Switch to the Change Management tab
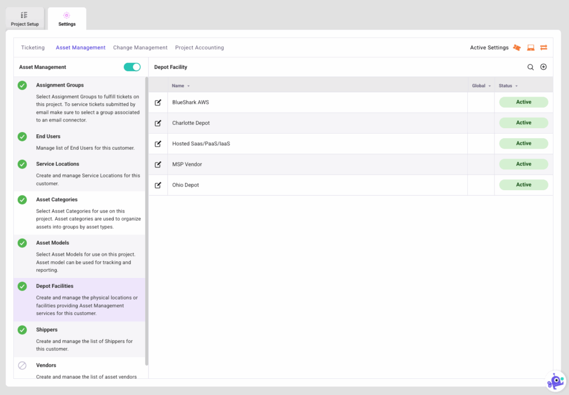Image resolution: width=569 pixels, height=395 pixels. click(140, 48)
